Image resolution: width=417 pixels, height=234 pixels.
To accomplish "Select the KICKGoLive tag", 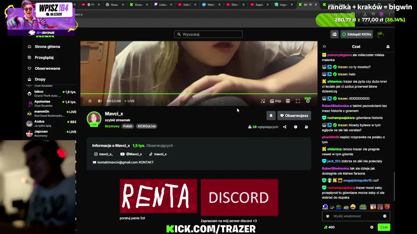I will (x=147, y=126).
